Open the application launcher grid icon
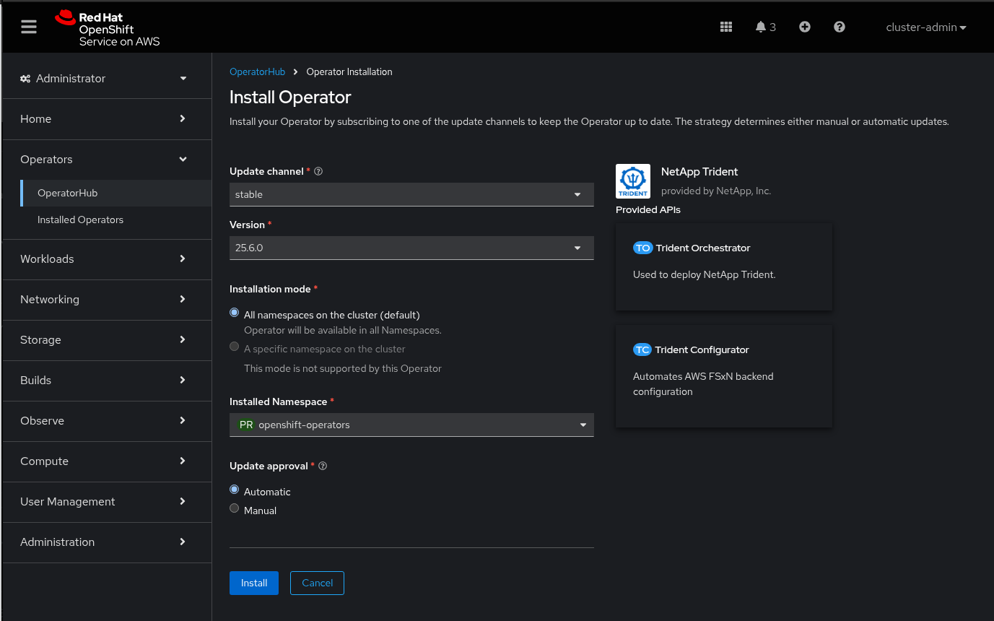 point(726,27)
